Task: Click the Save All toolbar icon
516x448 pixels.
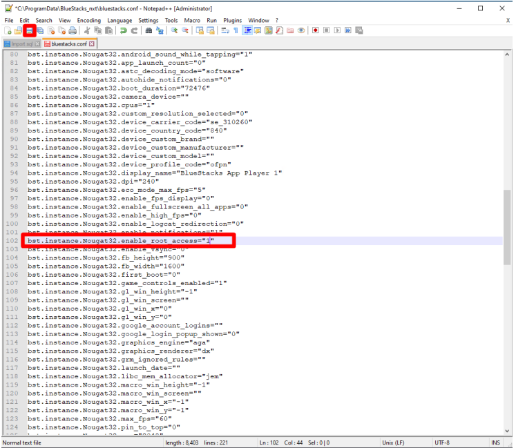Action: click(40, 30)
